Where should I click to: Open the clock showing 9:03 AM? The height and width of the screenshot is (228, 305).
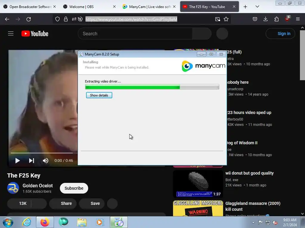[290, 222]
